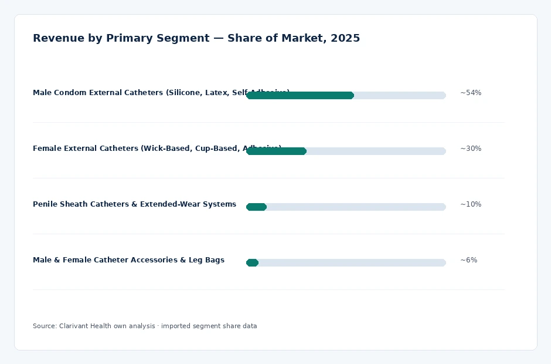This screenshot has height=364, width=551.
Task: Click the gray unfilled track of the 6% bar
Action: pyautogui.click(x=352, y=262)
